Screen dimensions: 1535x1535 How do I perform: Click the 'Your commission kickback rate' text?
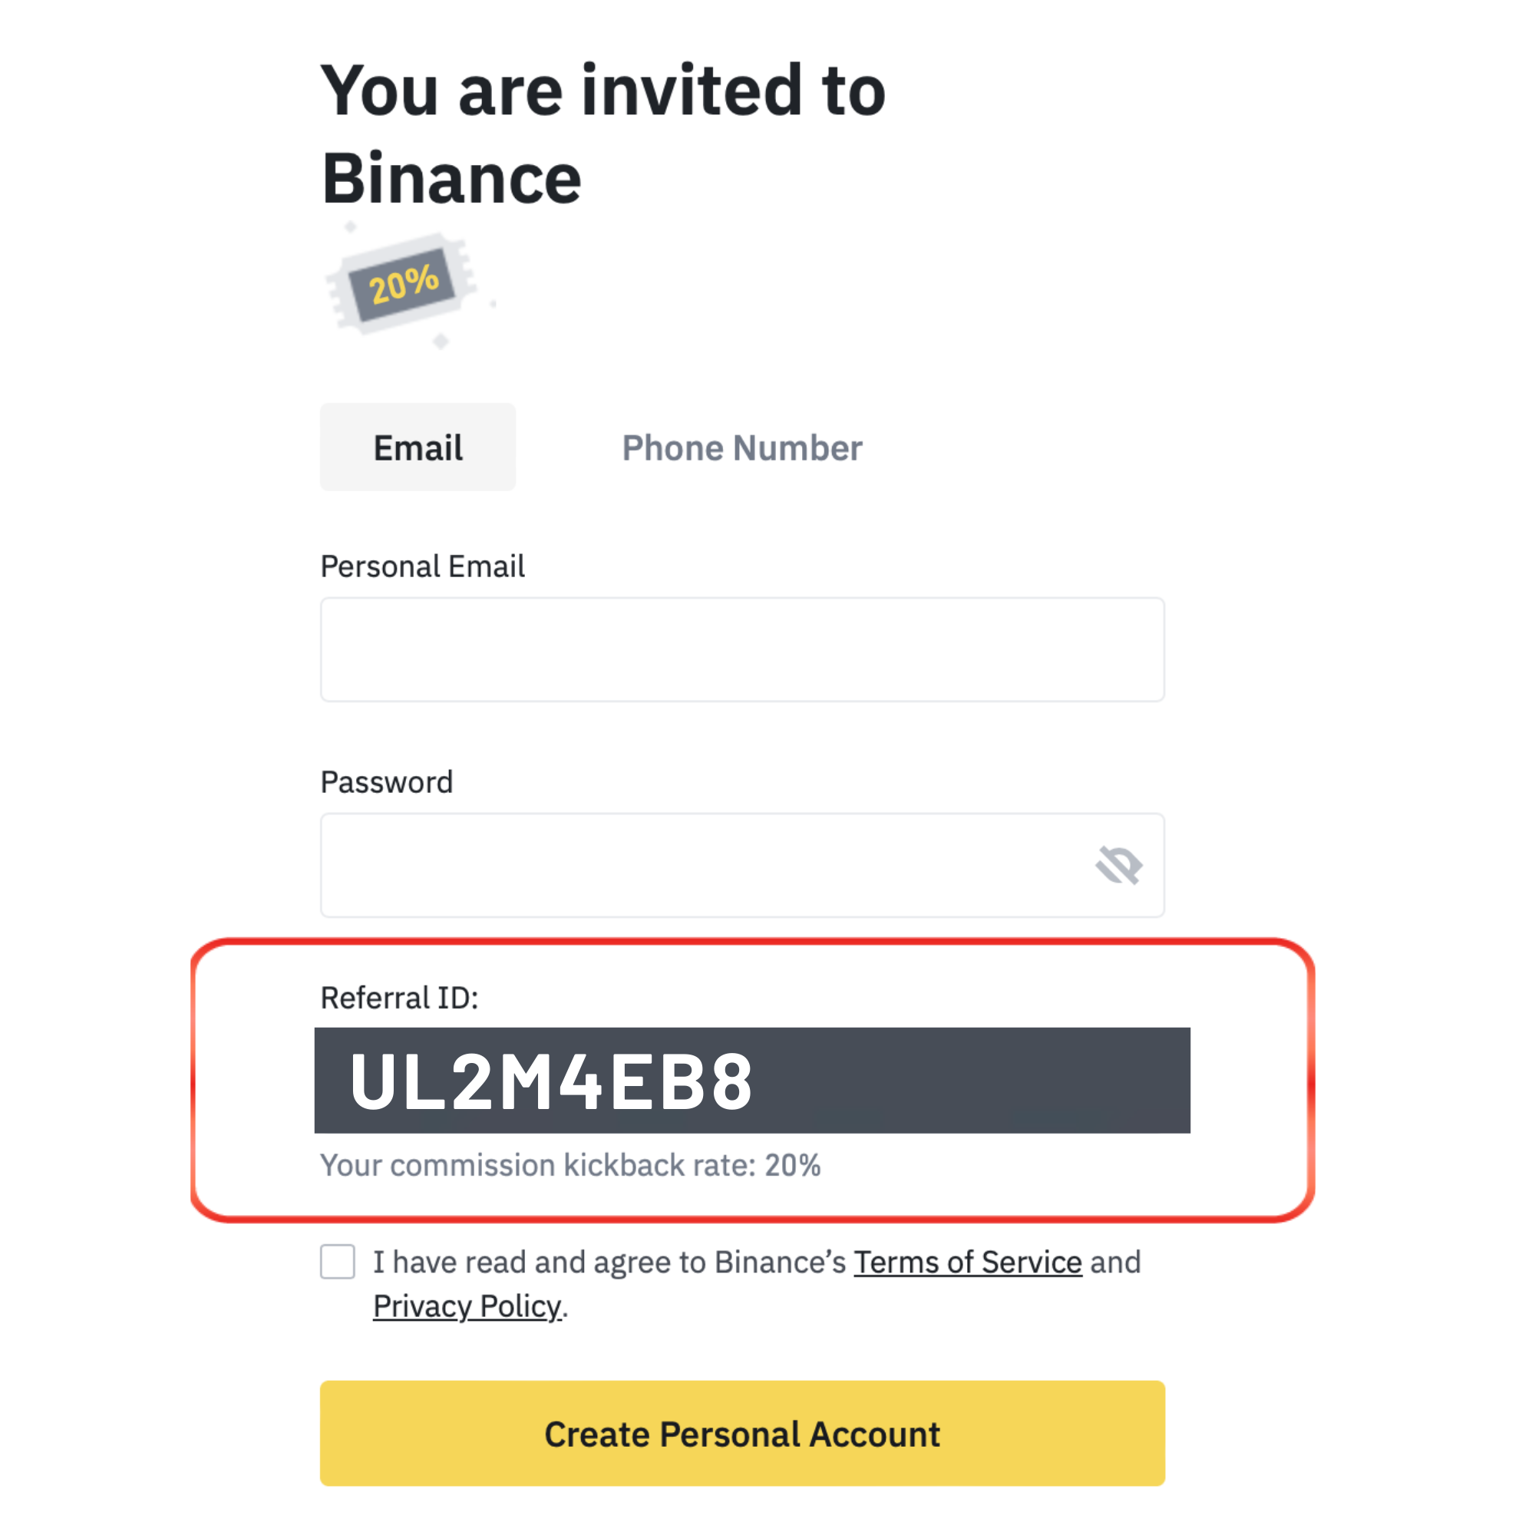click(x=538, y=1166)
